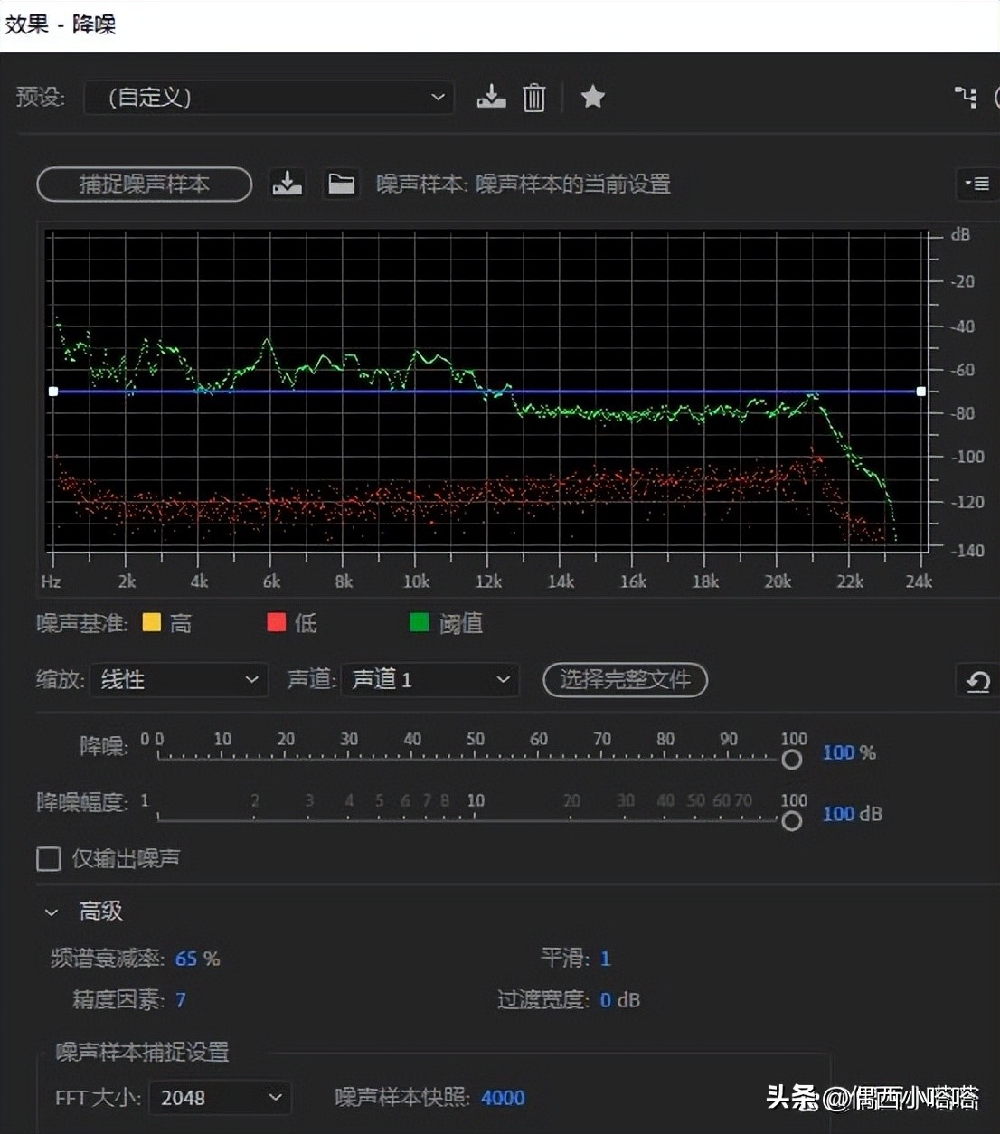Open the 预设 presets dropdown
The width and height of the screenshot is (1000, 1134).
point(268,98)
